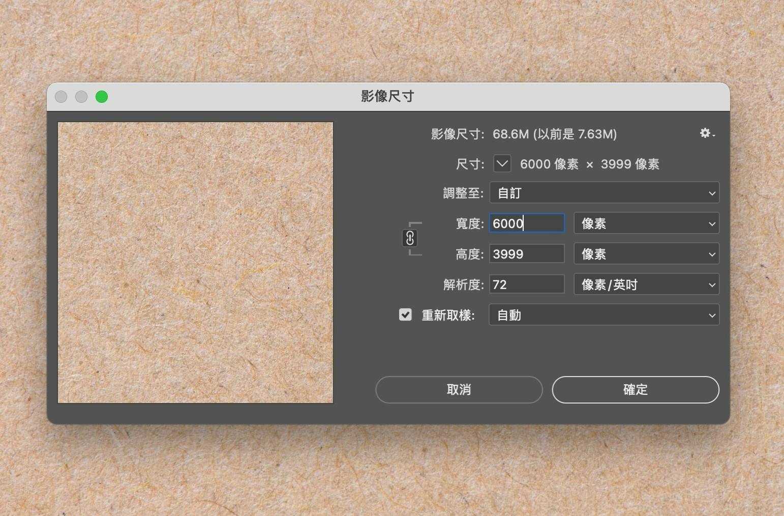
Task: Open the 調整至 preset dropdown
Action: [x=604, y=193]
